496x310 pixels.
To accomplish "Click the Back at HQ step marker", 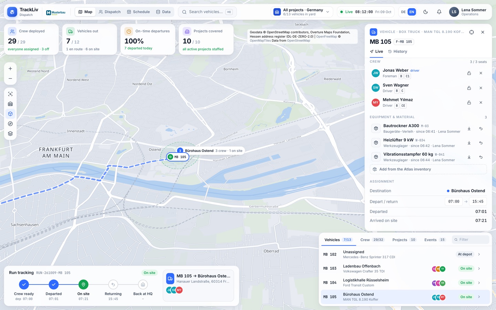I will tap(143, 285).
